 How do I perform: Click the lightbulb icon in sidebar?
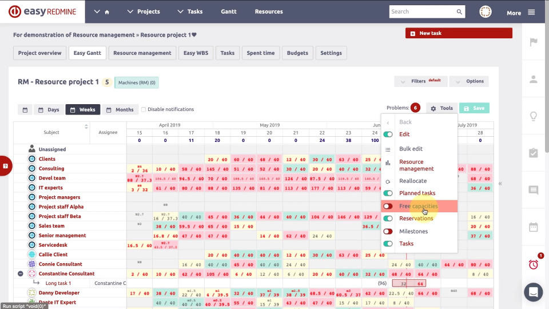(x=533, y=116)
